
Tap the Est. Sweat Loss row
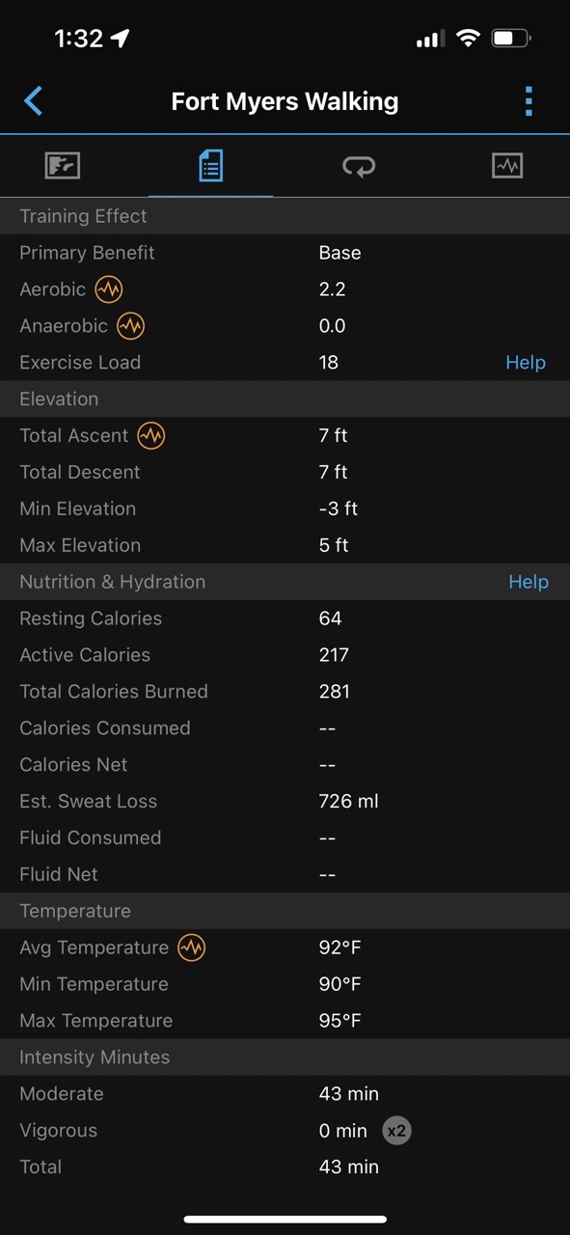285,802
